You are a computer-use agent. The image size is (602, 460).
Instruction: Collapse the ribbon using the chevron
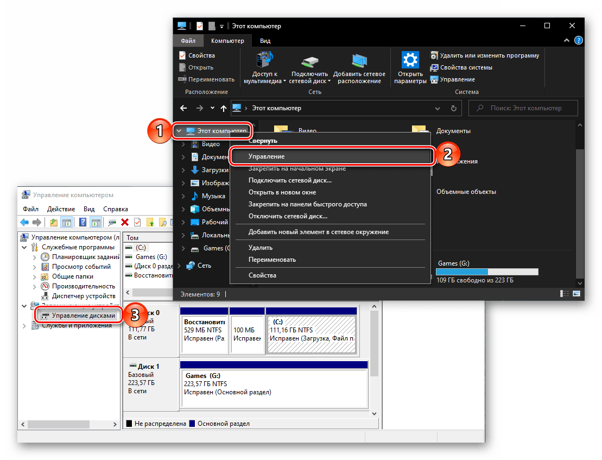567,41
